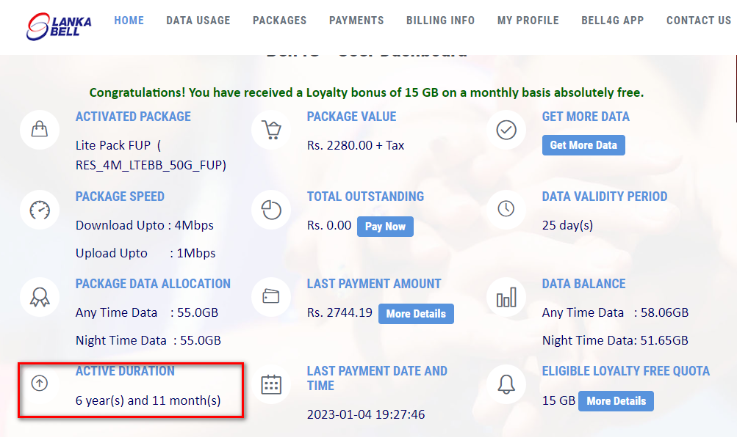Open CONTACT US page
The width and height of the screenshot is (737, 440).
tap(699, 21)
